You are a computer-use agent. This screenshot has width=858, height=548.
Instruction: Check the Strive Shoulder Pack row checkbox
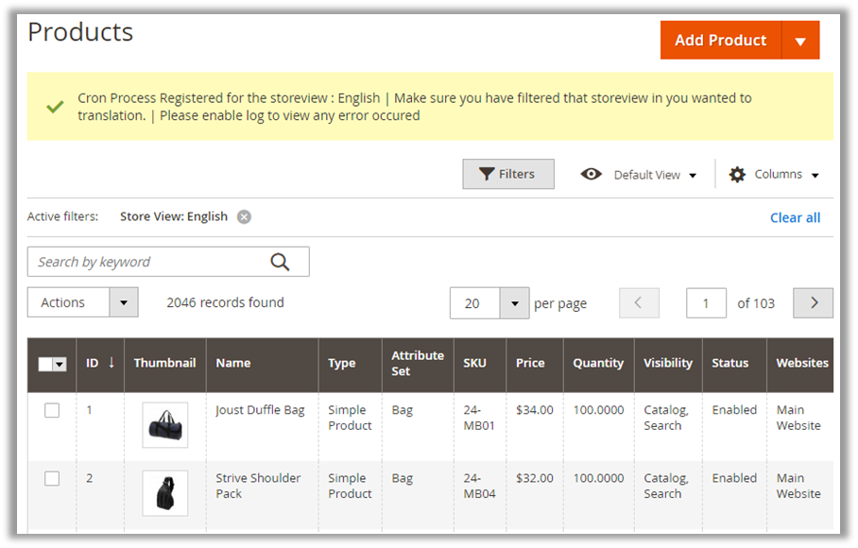[x=52, y=478]
